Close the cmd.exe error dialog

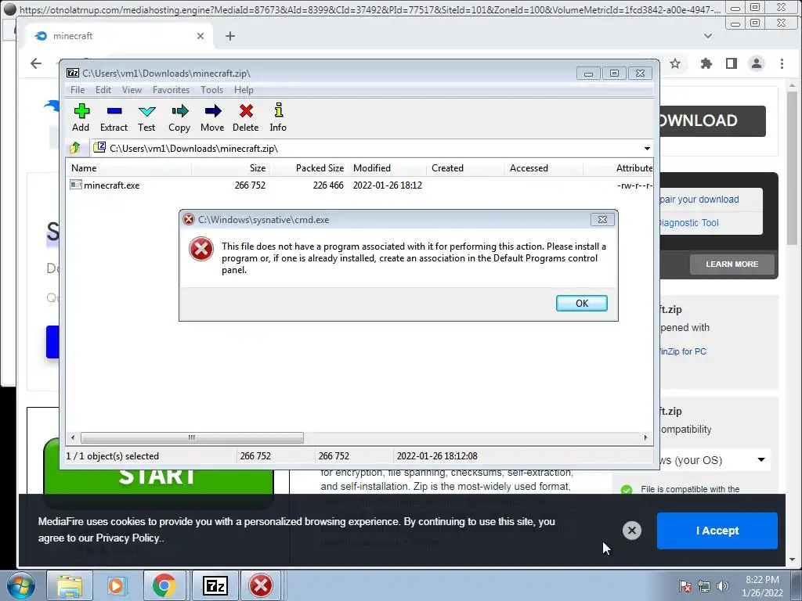coord(602,220)
